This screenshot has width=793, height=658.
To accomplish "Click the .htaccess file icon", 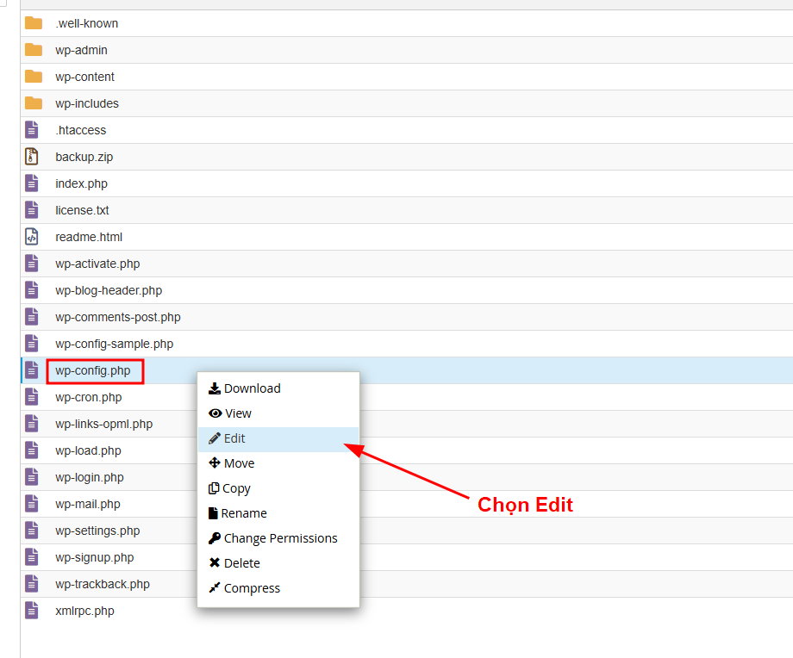I will (x=31, y=130).
